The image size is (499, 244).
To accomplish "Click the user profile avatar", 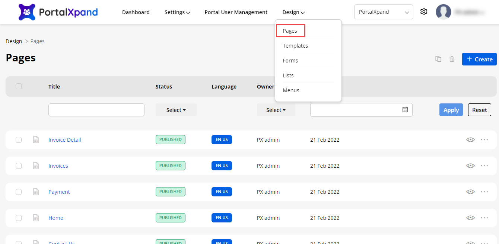I will tap(443, 12).
